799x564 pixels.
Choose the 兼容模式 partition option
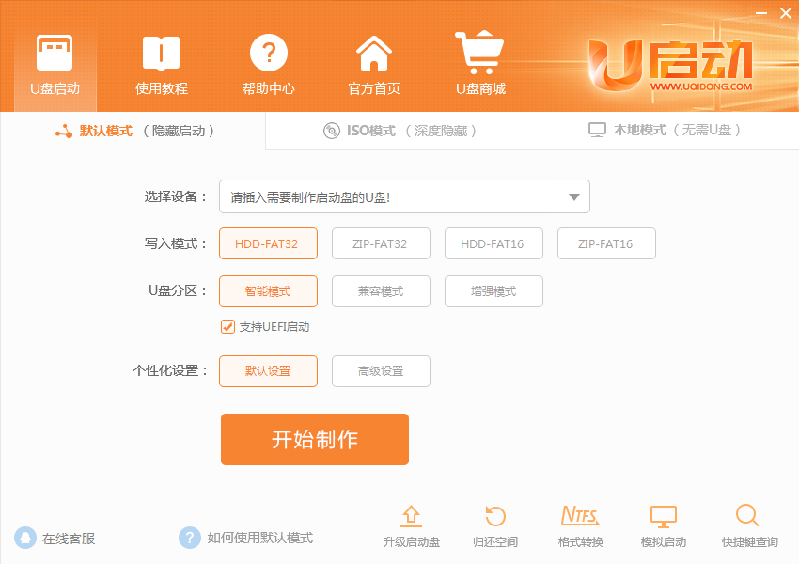(381, 291)
